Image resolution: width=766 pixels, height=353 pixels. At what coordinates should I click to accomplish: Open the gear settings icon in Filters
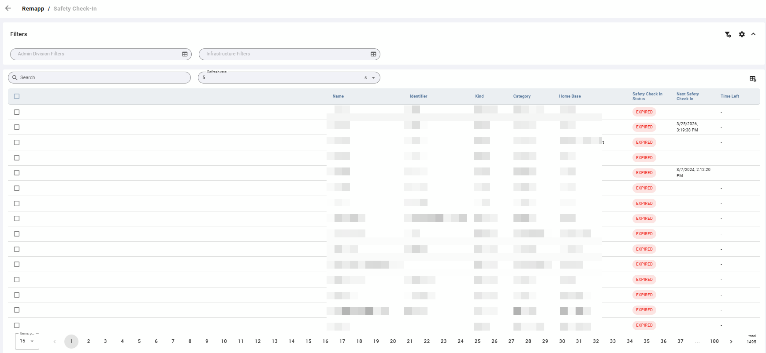click(742, 34)
